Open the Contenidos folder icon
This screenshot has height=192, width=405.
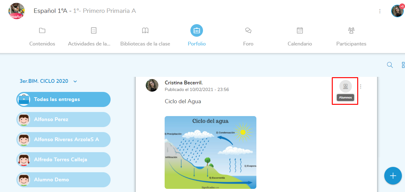pyautogui.click(x=42, y=30)
